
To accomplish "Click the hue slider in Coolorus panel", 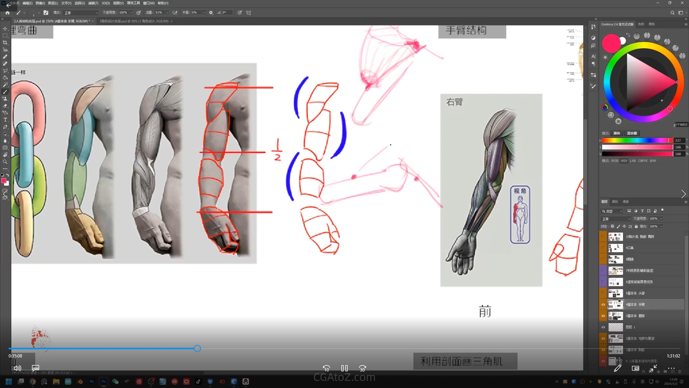I will [x=637, y=140].
